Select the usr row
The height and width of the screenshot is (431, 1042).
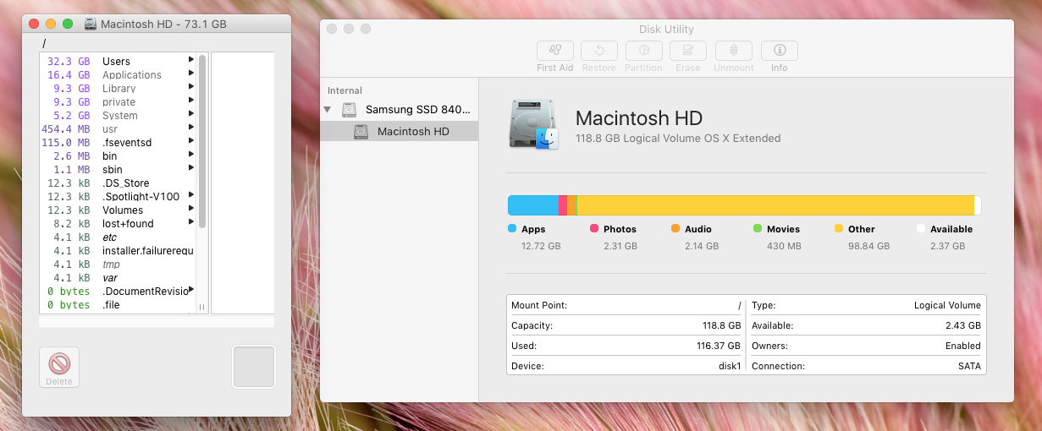click(118, 128)
